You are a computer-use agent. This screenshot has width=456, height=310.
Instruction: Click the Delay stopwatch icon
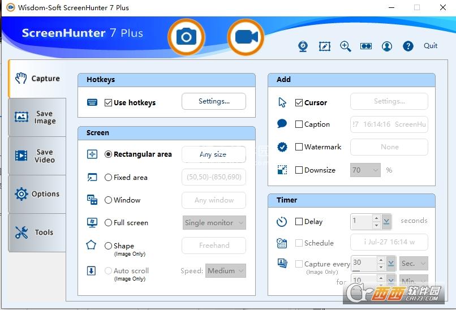click(282, 222)
